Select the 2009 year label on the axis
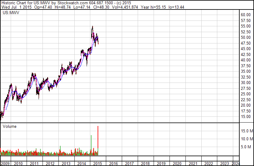 coord(5,164)
